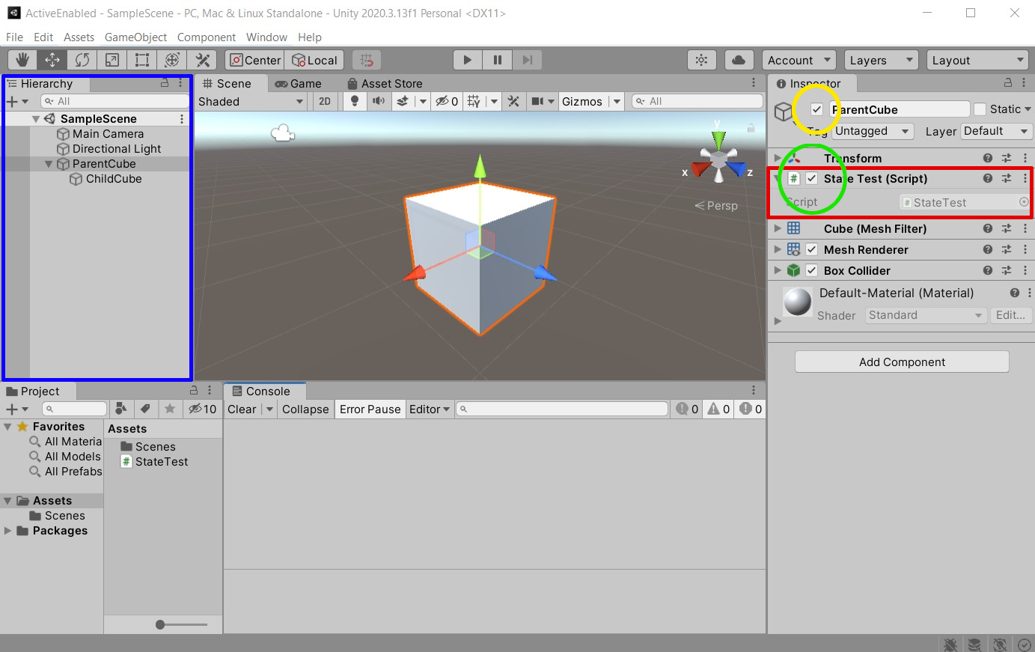Open scene component tools icon
This screenshot has width=1035, height=652.
[513, 101]
